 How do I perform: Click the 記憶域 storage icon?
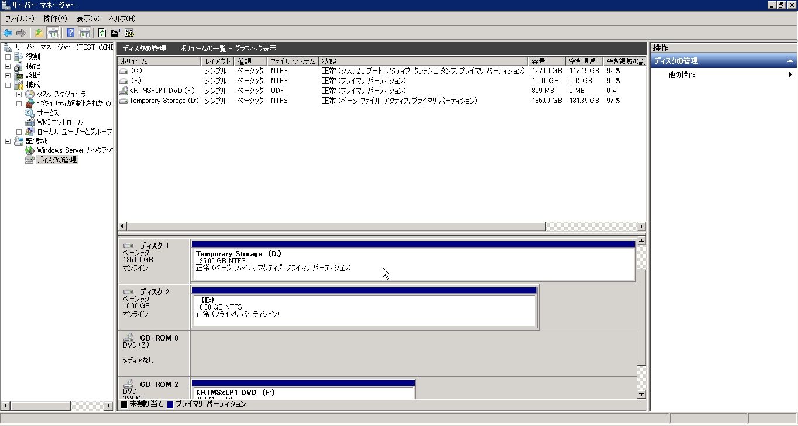pos(19,141)
